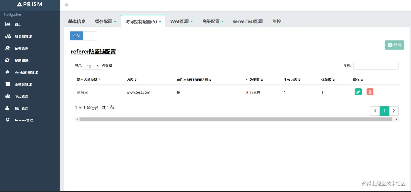Screen dimensions: 411x192
Task: Click the horizontal scrollbar under the table
Action: click(236, 119)
